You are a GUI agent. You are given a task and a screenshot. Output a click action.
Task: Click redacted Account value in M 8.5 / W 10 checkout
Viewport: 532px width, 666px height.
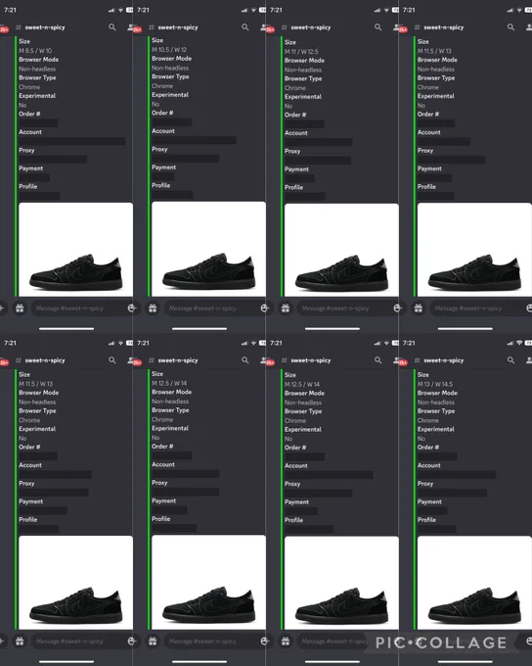tap(72, 141)
